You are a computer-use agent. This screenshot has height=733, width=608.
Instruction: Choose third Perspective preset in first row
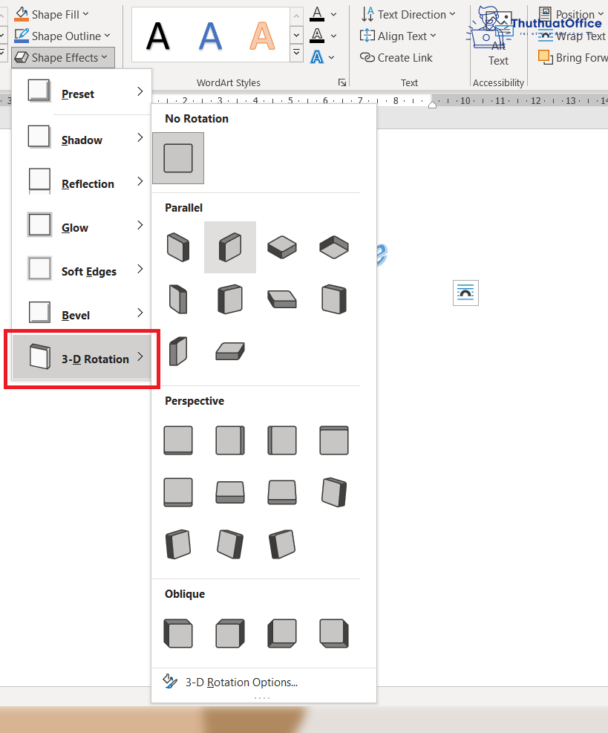(x=282, y=440)
